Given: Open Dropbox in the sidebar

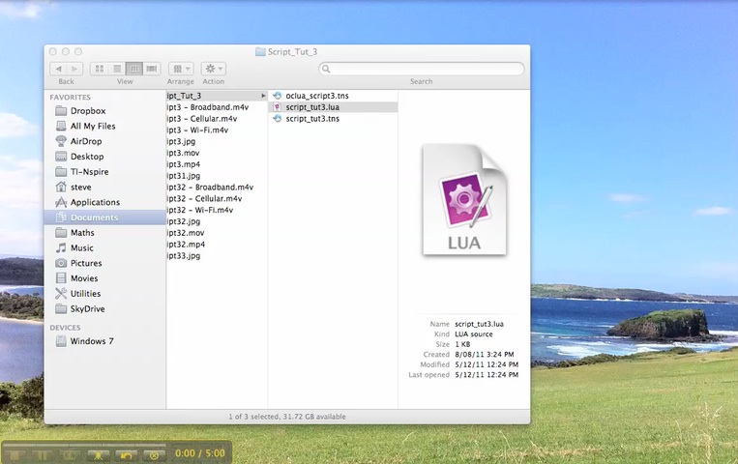Looking at the screenshot, I should point(87,111).
